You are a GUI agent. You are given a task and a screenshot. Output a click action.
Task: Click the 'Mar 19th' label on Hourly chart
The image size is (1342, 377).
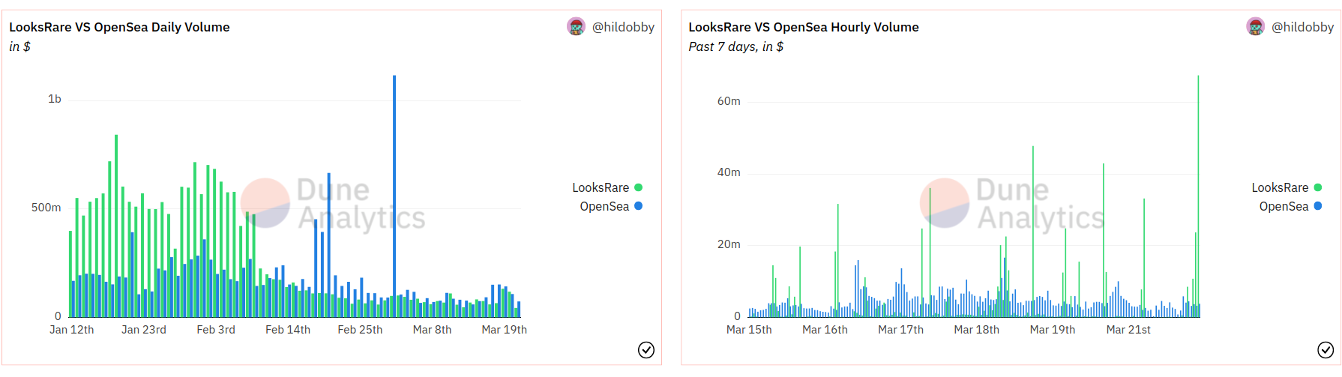(x=1053, y=330)
